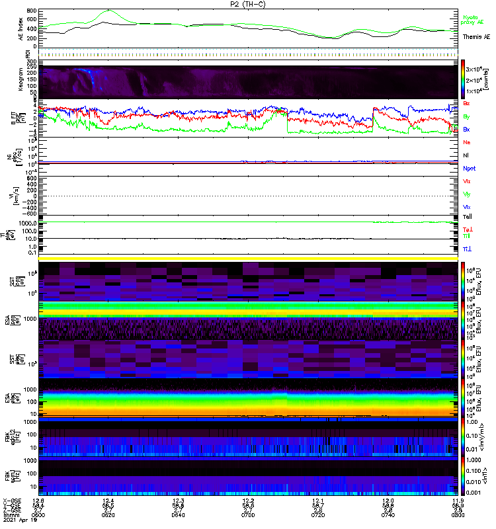Image resolution: width=496 pixels, height=529 pixels.
Task: Click the red Te⊥ legend label
Action: coord(468,229)
